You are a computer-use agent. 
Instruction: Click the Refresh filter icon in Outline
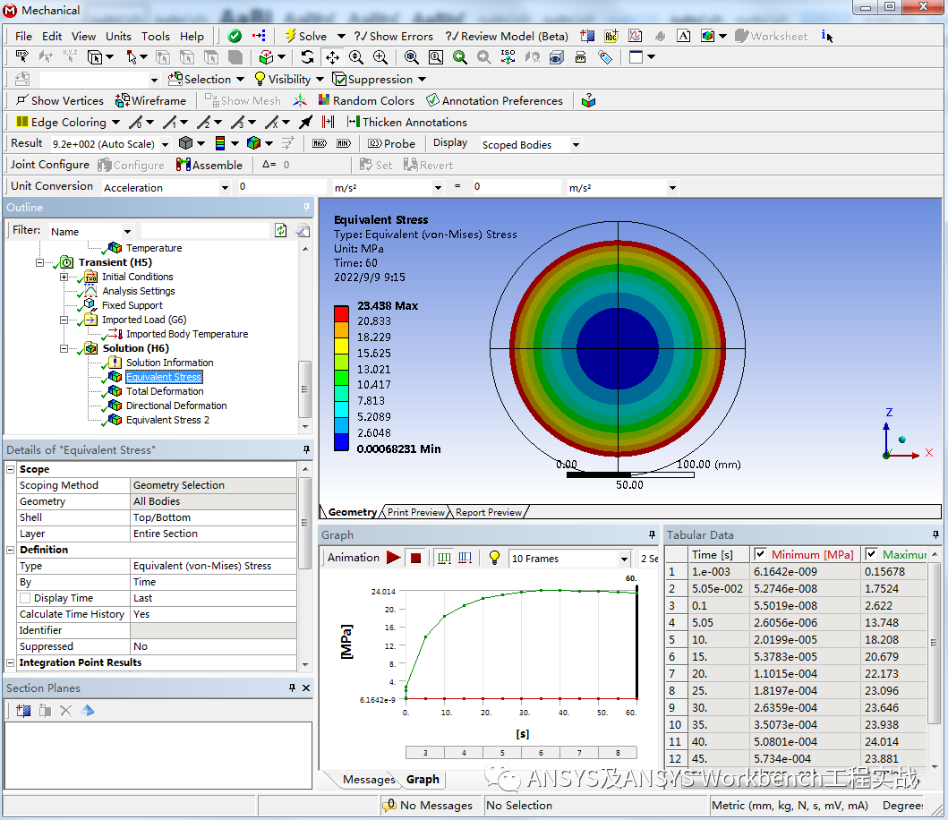(x=280, y=230)
